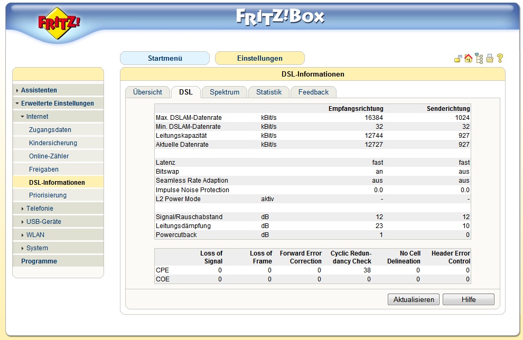The image size is (523, 340).
Task: Click the printer icon
Action: click(x=490, y=58)
